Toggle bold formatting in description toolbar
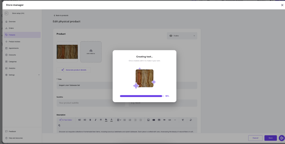 pos(90,120)
